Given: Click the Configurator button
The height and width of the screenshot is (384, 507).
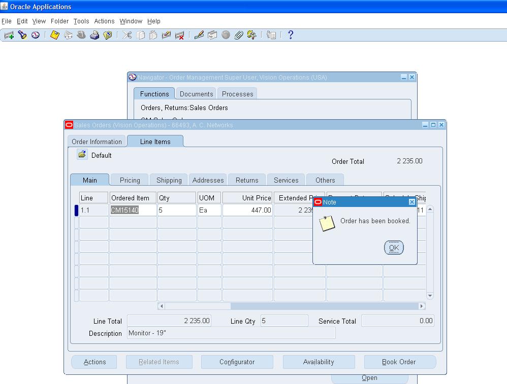Looking at the screenshot, I should click(237, 362).
